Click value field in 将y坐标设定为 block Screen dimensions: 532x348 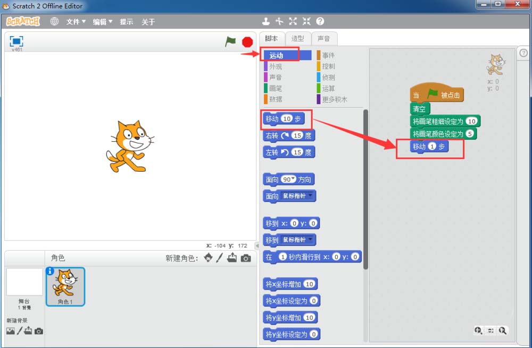(x=313, y=334)
